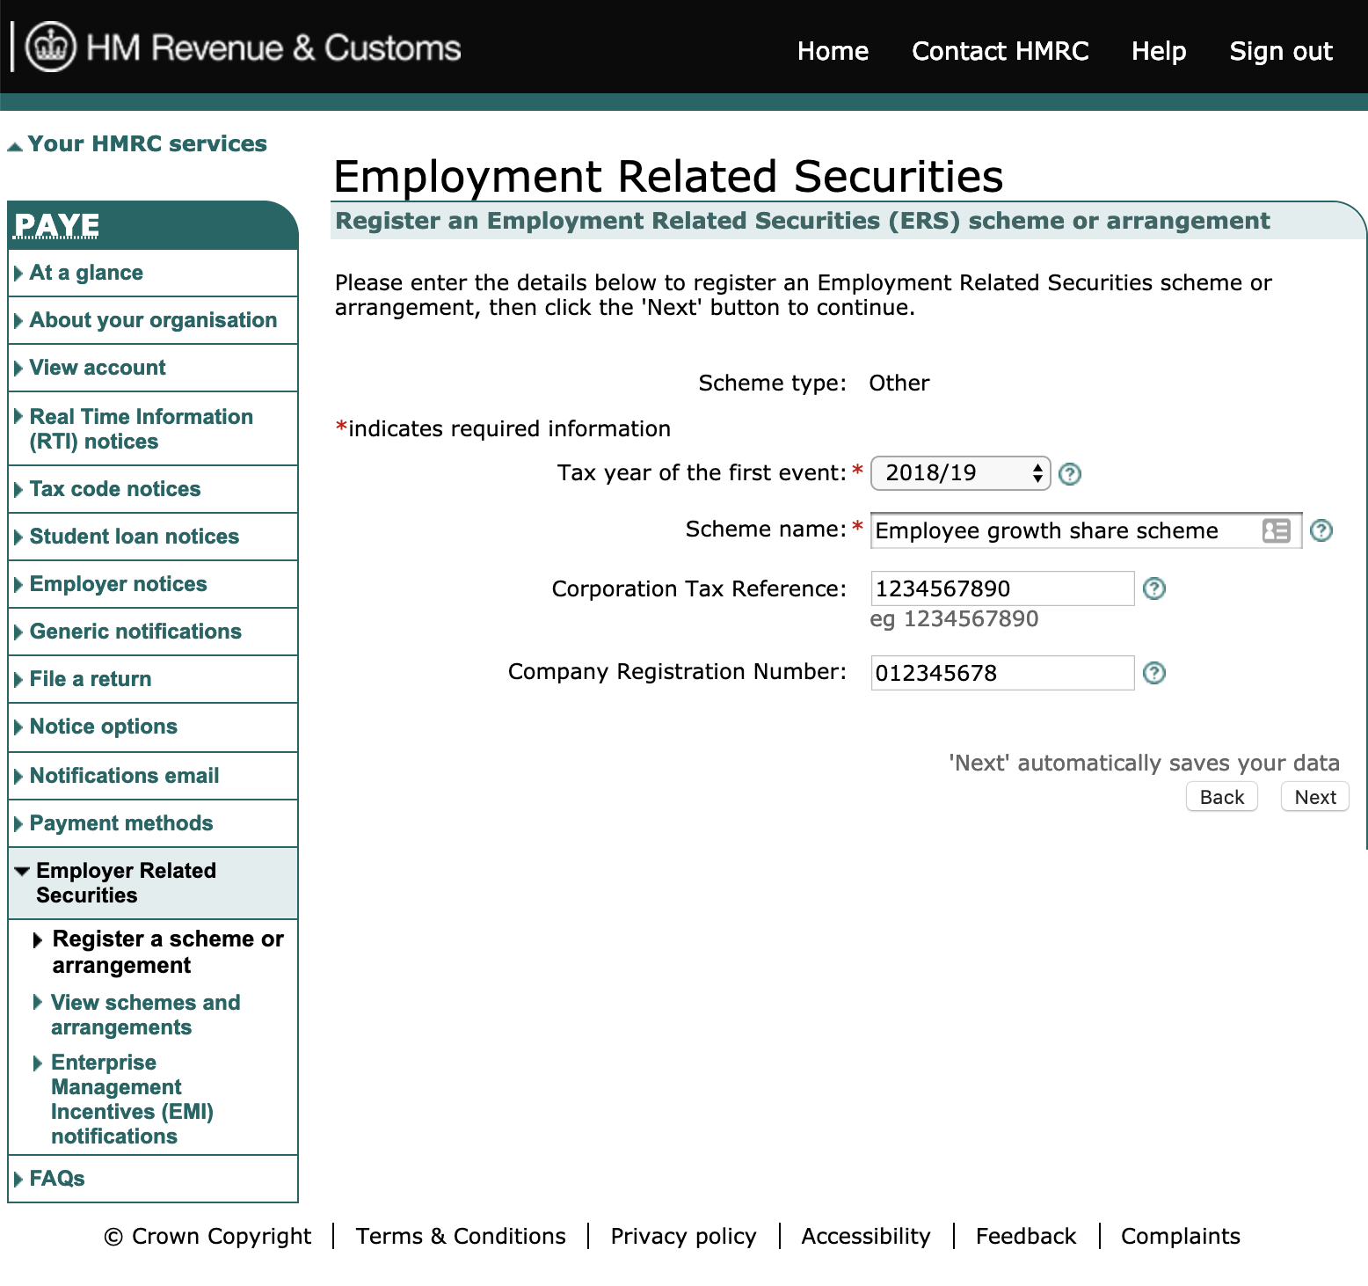Click the Next button
The width and height of the screenshot is (1368, 1286).
point(1314,797)
